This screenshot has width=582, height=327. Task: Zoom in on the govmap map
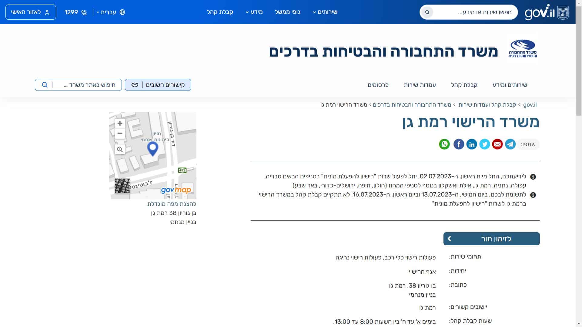(120, 123)
